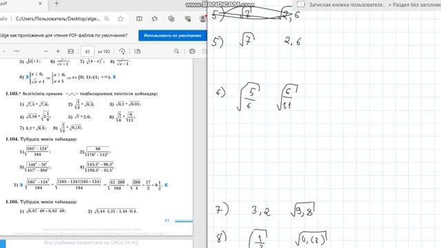The width and height of the screenshot is (441, 248).
Task: Toggle the OneNote page checkbox icon
Action: 301,4
